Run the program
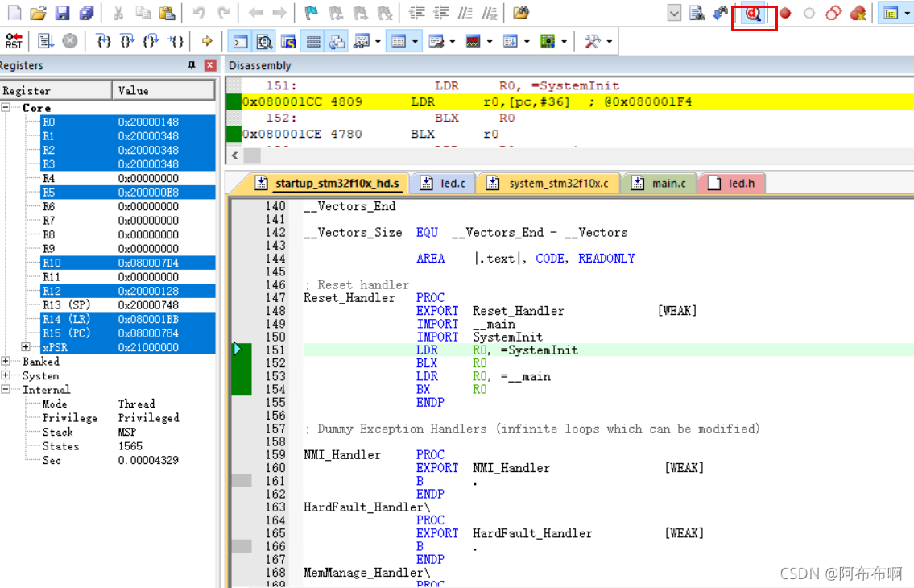 (45, 41)
